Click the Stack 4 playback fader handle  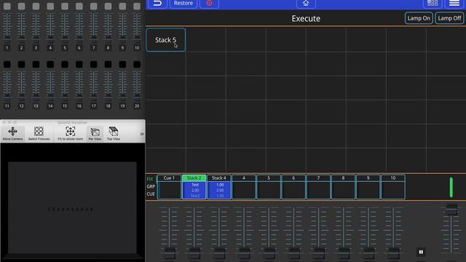(x=220, y=254)
